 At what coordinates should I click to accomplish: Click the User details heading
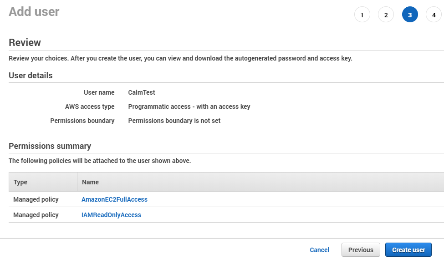tap(31, 75)
